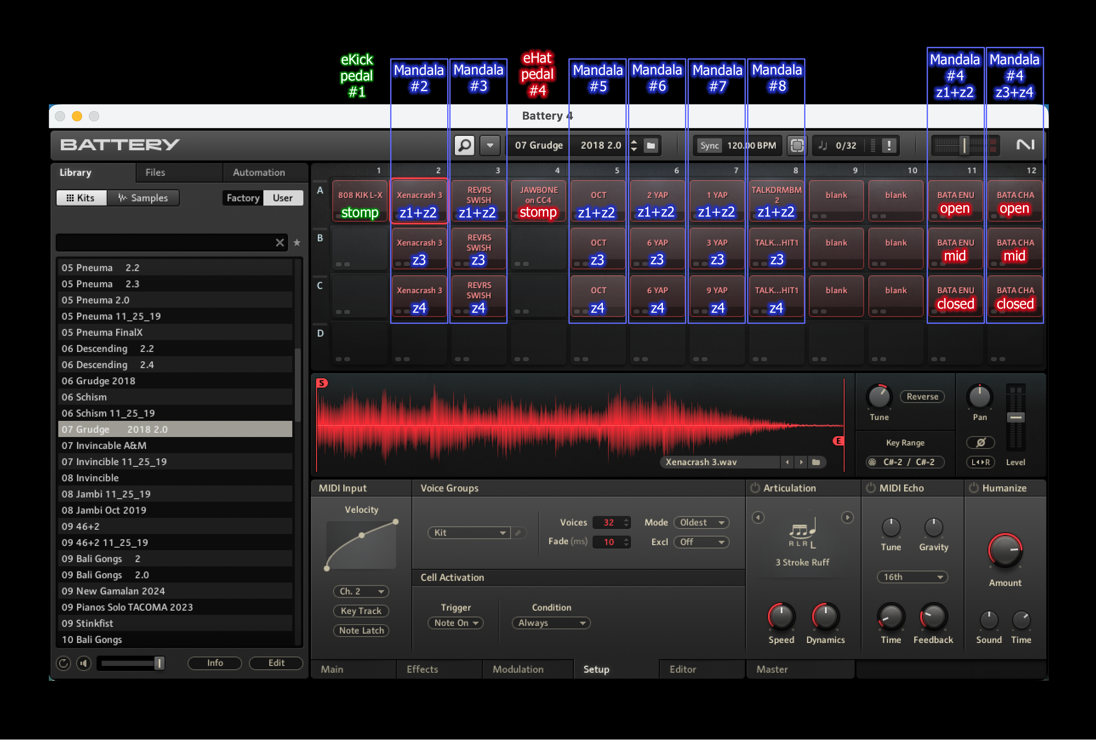Click the panic exclamation mark icon
Viewport: 1096px width, 740px height.
[889, 145]
